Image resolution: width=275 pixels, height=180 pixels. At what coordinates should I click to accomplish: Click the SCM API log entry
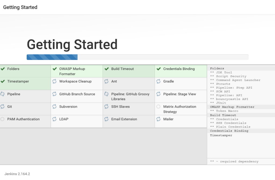pos(223,92)
